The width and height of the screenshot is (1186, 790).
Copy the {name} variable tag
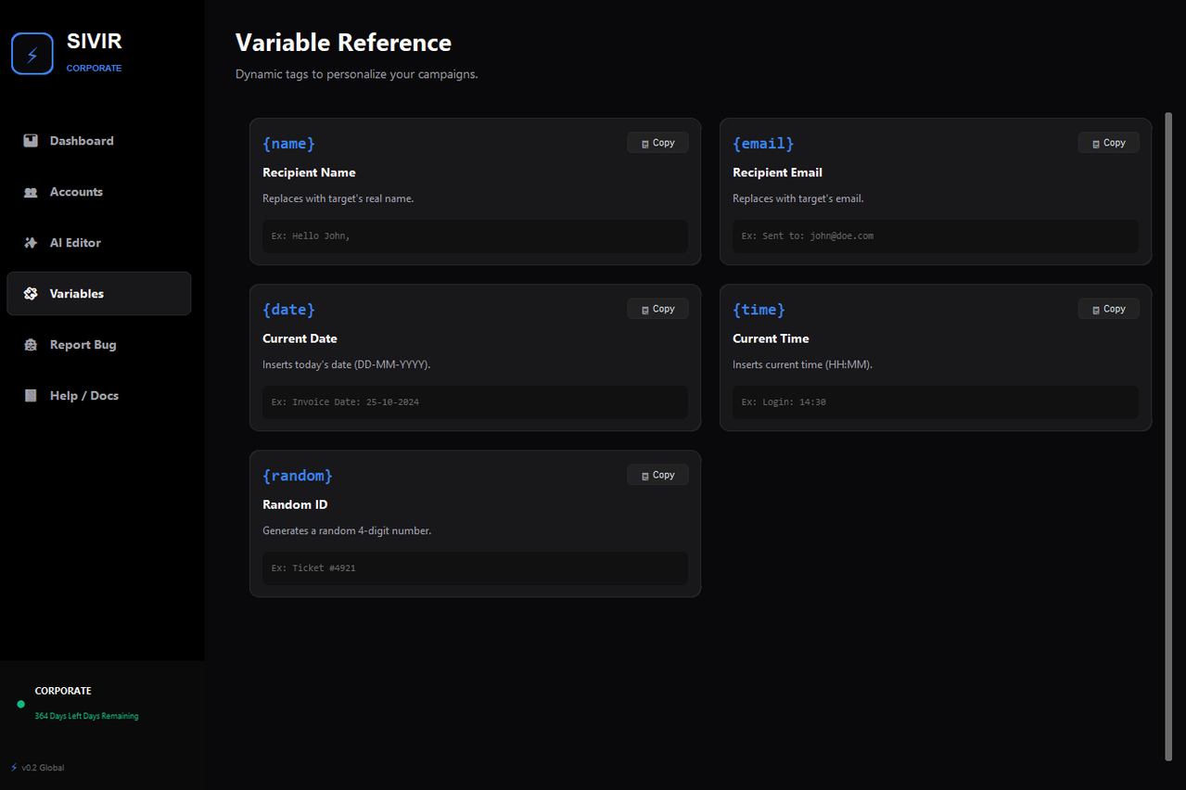(x=657, y=143)
